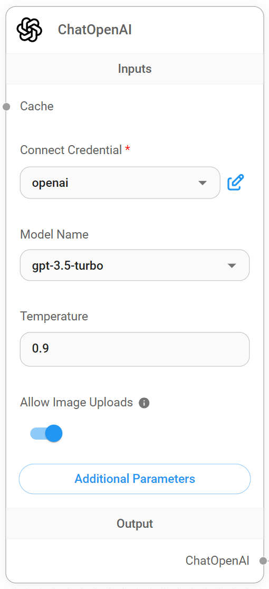269x589 pixels.
Task: Click the ChatOpenAI output label
Action: coord(217,560)
